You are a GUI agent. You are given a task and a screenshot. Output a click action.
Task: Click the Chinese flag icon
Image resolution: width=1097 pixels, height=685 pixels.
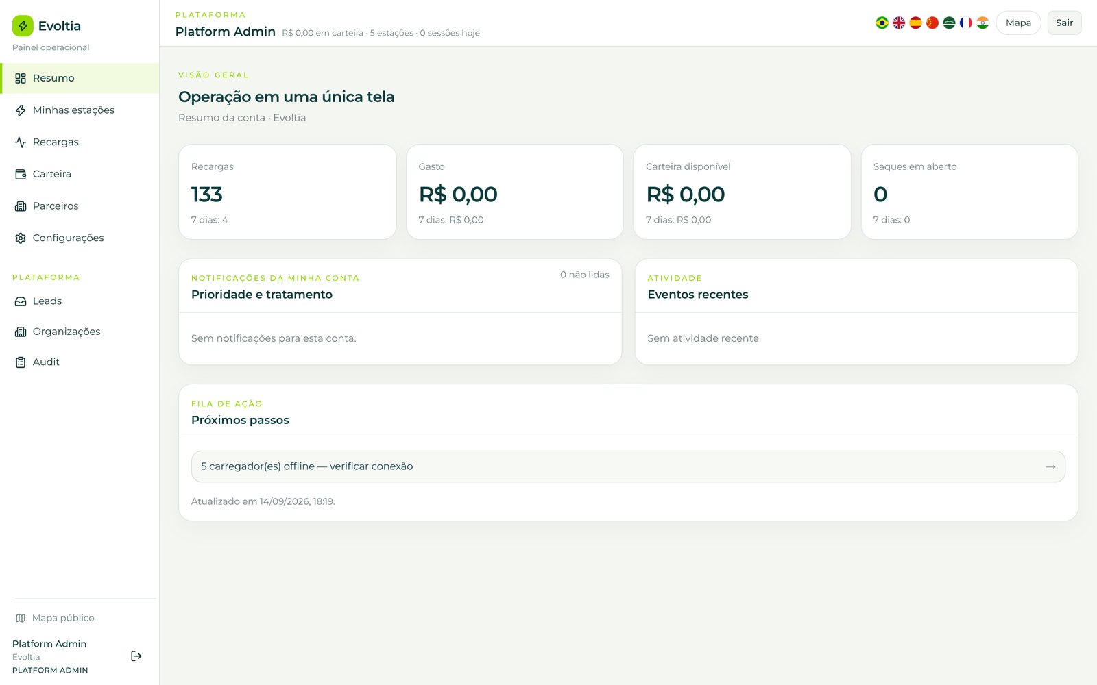tap(932, 23)
